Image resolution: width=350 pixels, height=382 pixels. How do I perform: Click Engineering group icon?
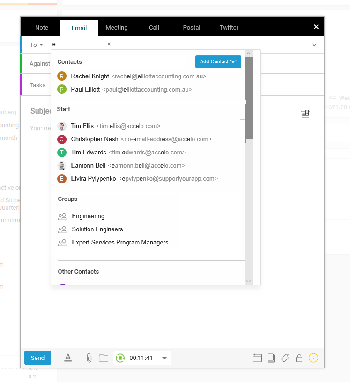tap(62, 216)
